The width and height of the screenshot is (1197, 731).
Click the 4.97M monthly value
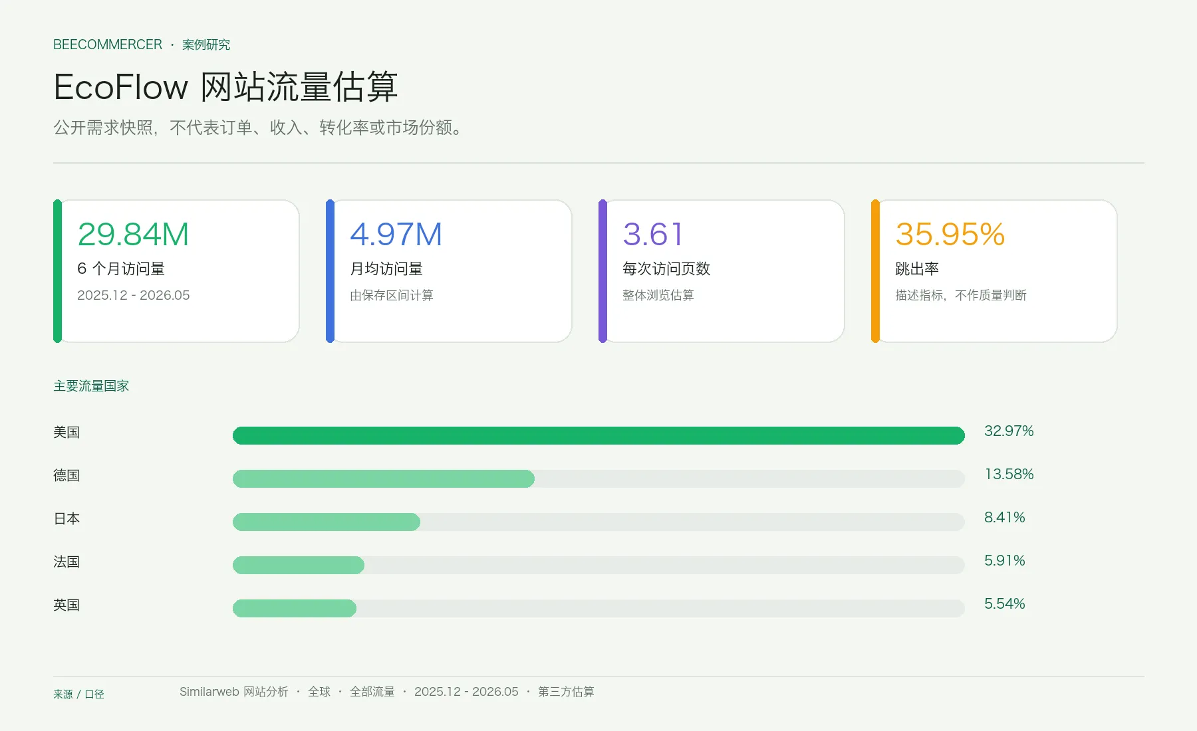(x=396, y=234)
